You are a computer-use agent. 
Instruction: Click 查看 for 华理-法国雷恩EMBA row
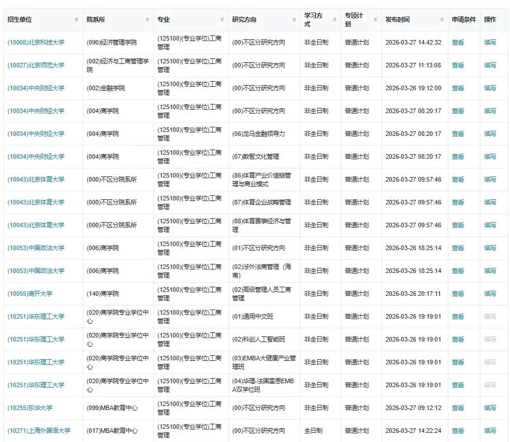click(458, 385)
